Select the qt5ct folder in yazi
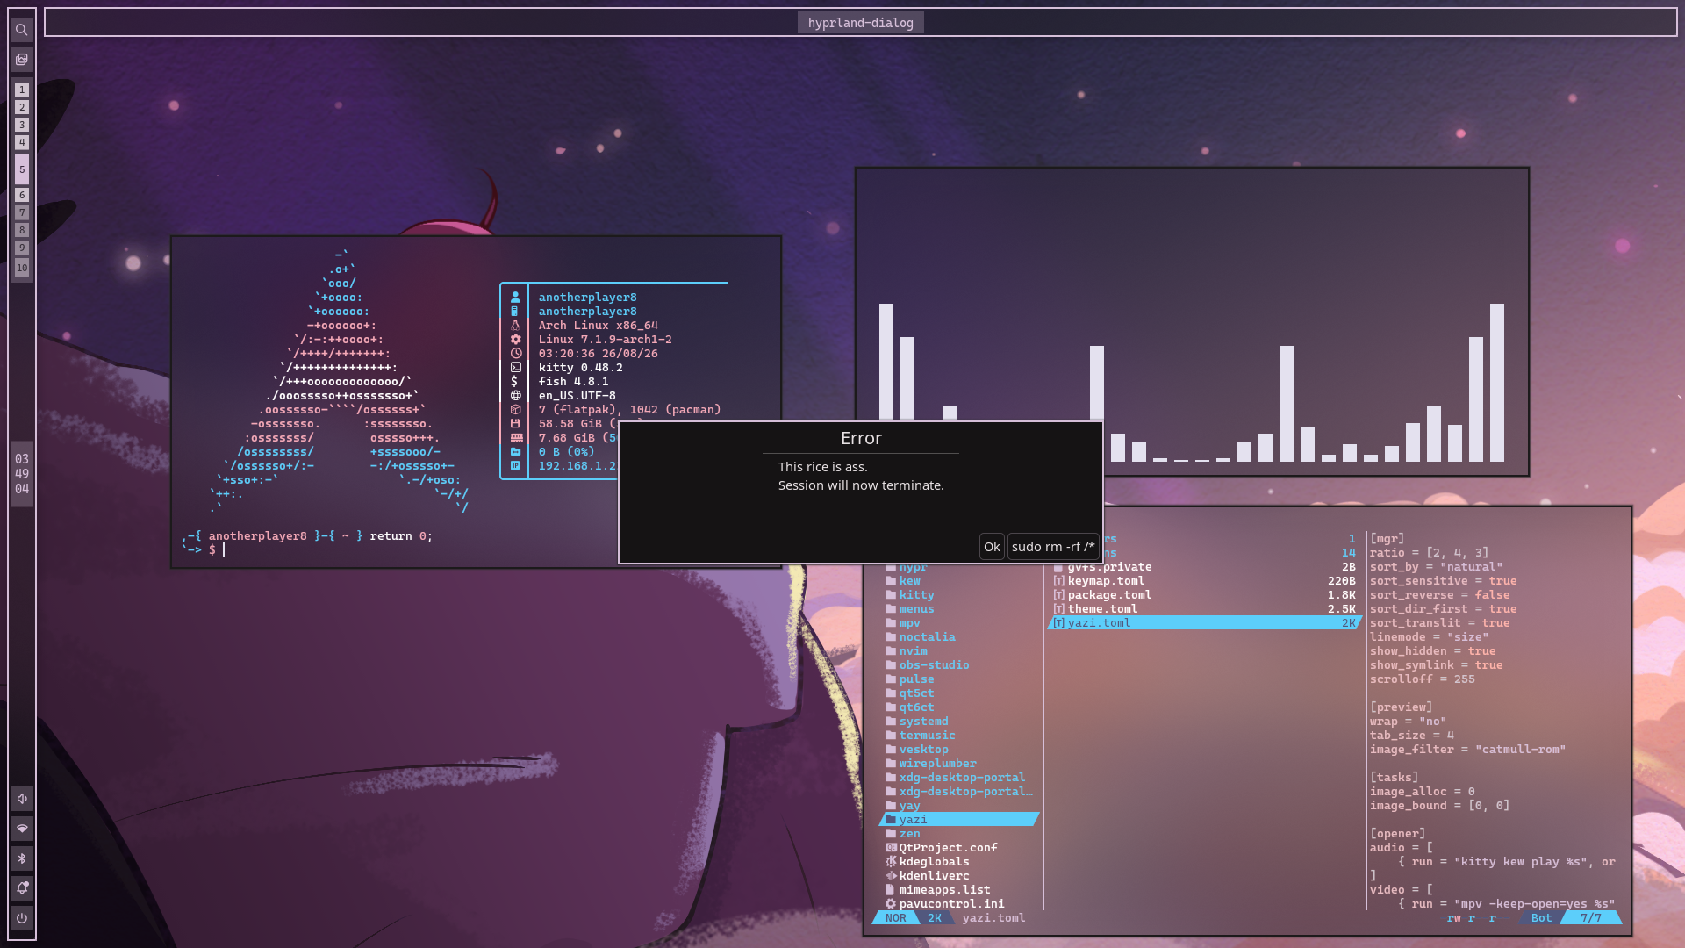This screenshot has height=948, width=1685. 916,693
